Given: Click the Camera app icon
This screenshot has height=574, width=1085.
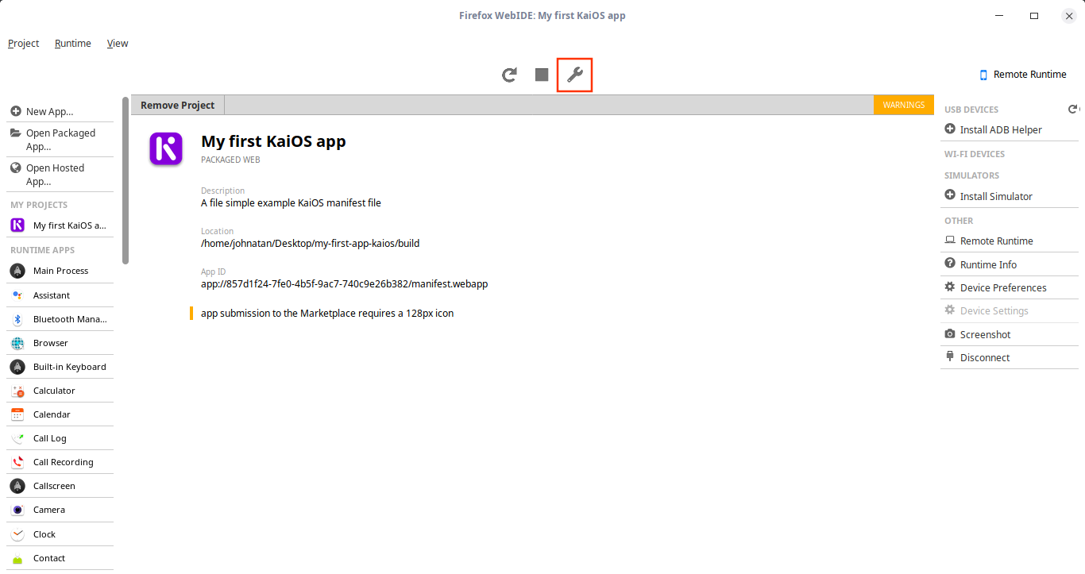Looking at the screenshot, I should (17, 510).
